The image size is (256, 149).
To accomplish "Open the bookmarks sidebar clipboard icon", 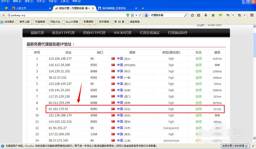I will point(199,15).
